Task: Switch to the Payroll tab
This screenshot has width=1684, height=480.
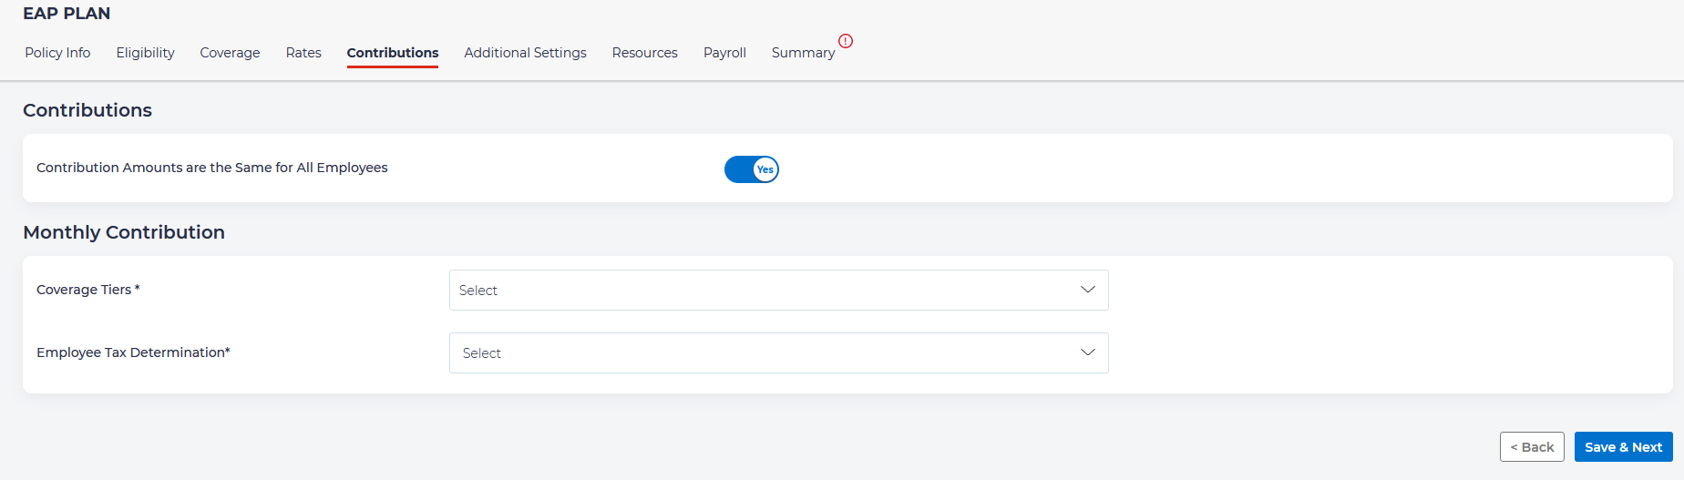Action: point(724,53)
